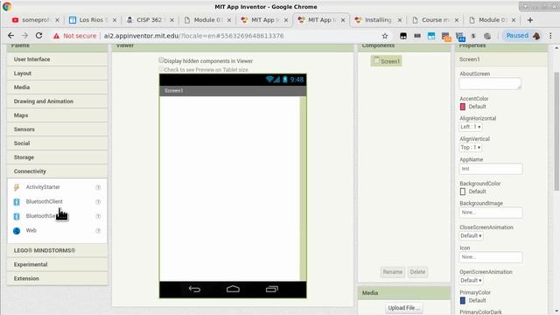
Task: Tap the phone preview recent apps icon
Action: coord(272,289)
